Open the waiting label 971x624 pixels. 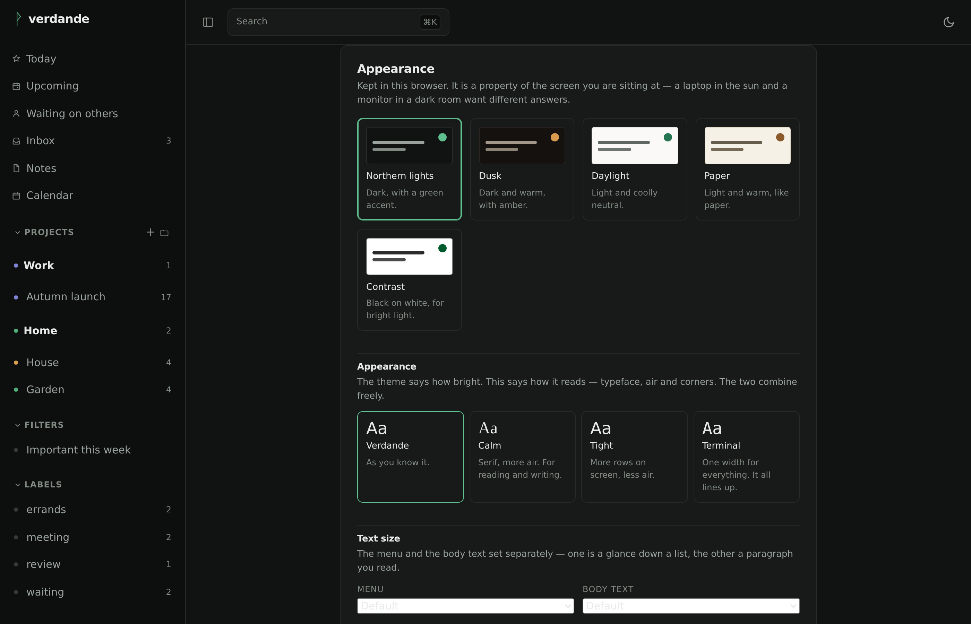click(x=92, y=592)
